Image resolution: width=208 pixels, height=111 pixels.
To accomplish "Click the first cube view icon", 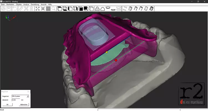I will click(x=60, y=9).
